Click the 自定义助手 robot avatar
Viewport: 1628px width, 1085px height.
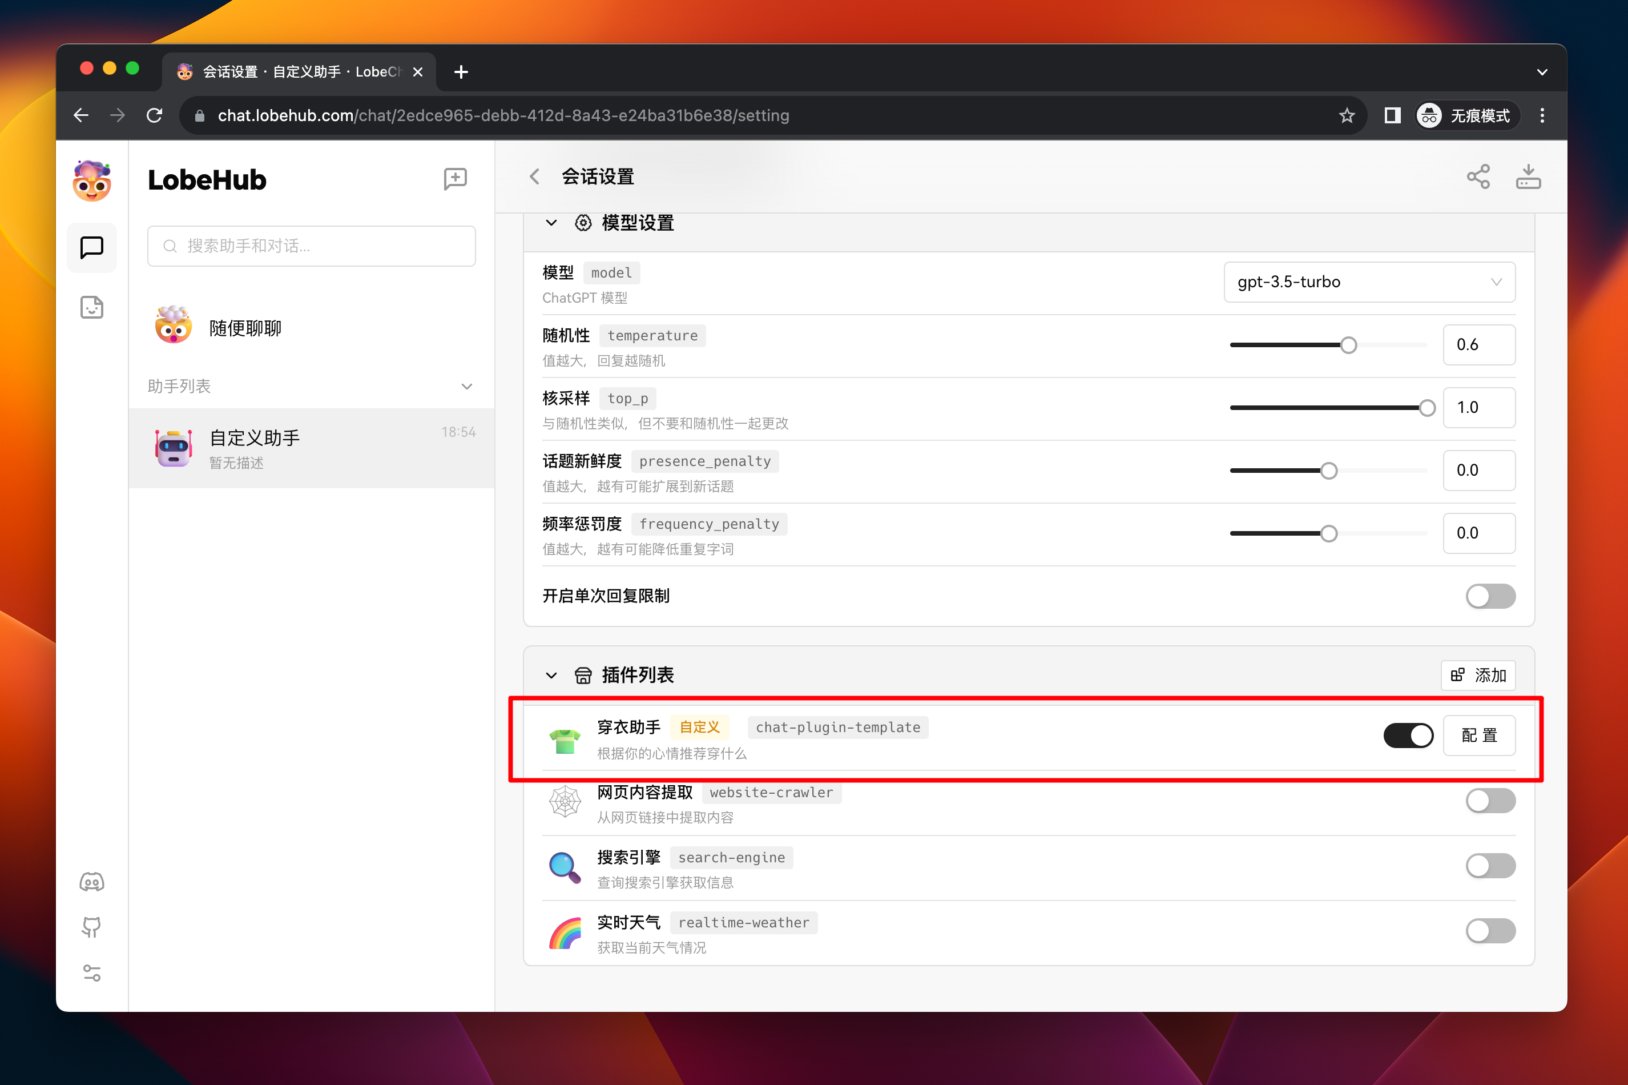[x=174, y=448]
